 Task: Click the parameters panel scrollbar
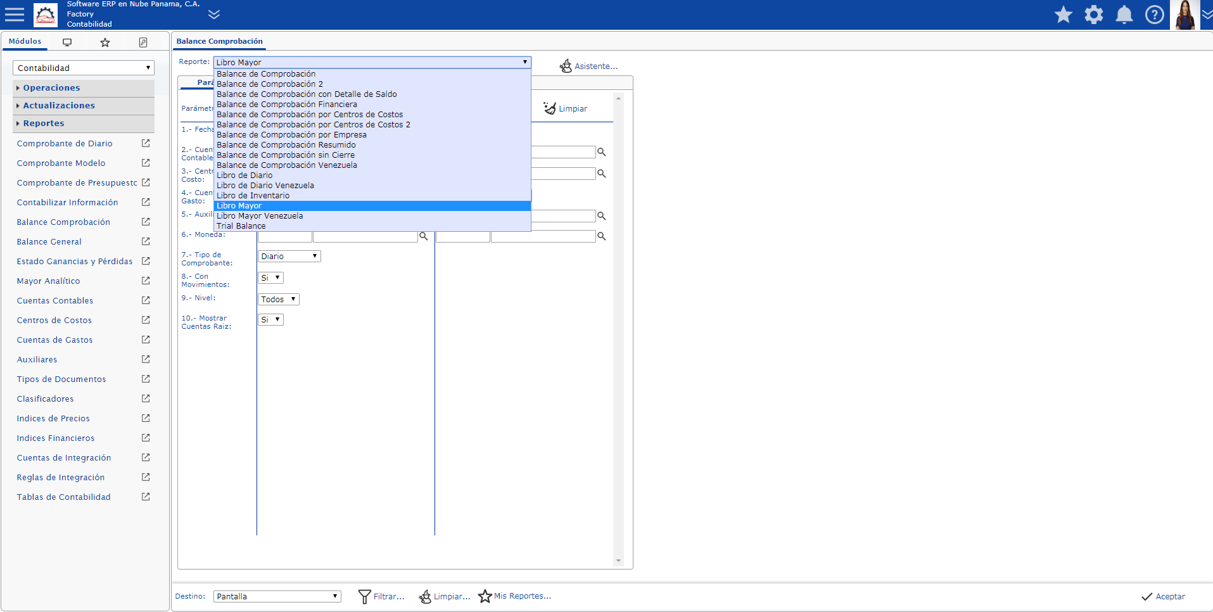(618, 329)
